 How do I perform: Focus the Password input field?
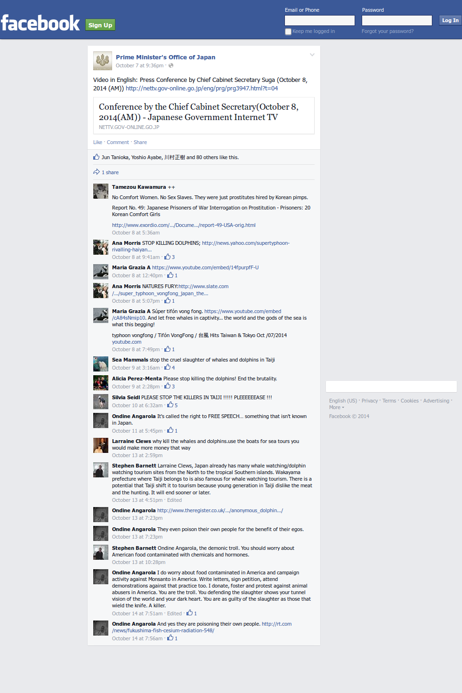[x=397, y=20]
